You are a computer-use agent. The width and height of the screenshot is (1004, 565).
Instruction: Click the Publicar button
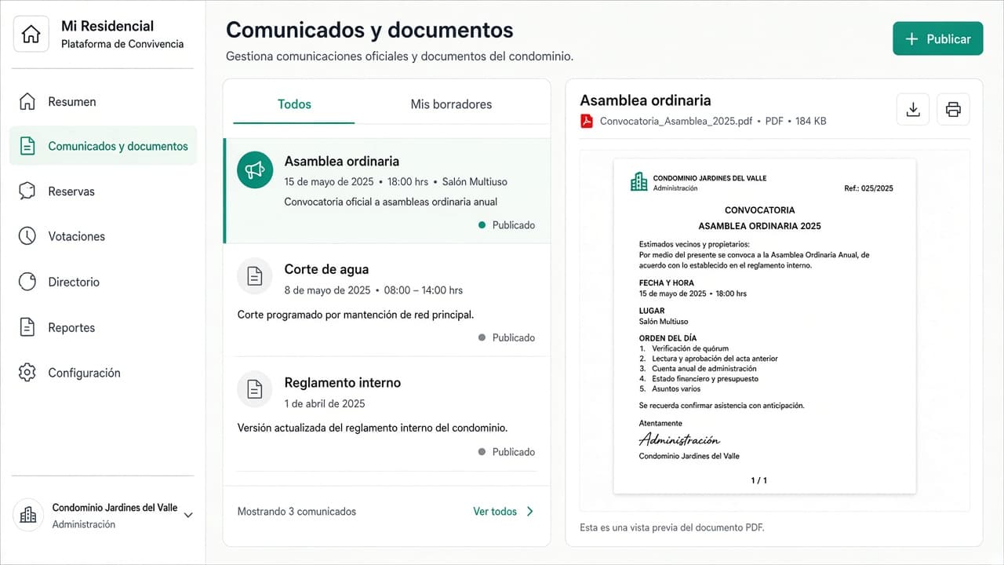click(937, 38)
